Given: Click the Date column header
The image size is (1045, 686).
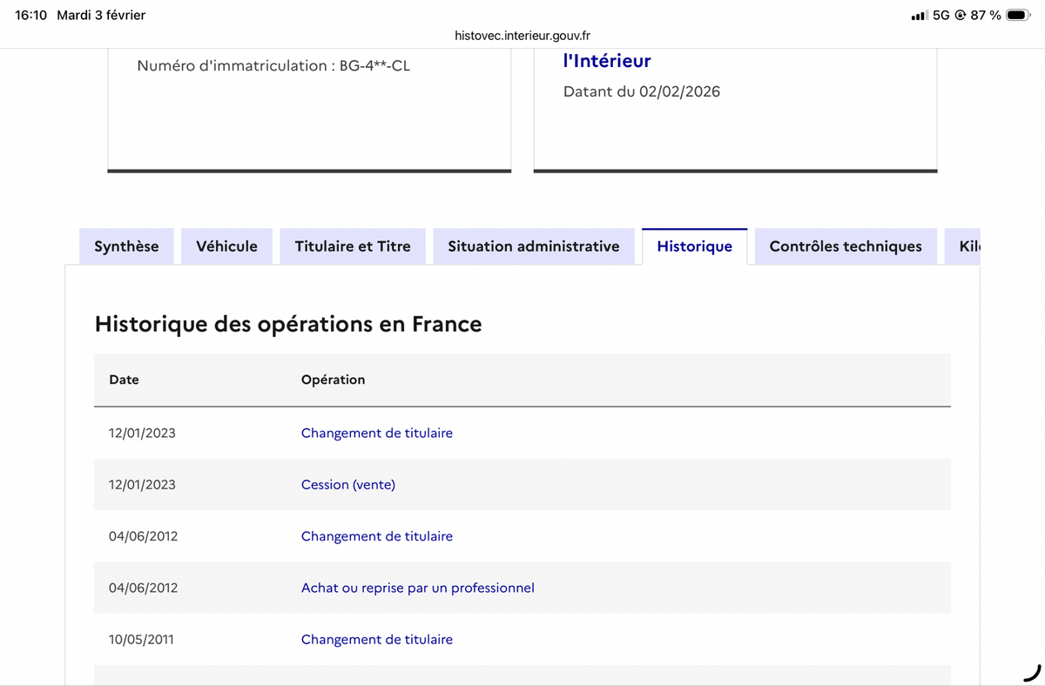Looking at the screenshot, I should point(124,380).
